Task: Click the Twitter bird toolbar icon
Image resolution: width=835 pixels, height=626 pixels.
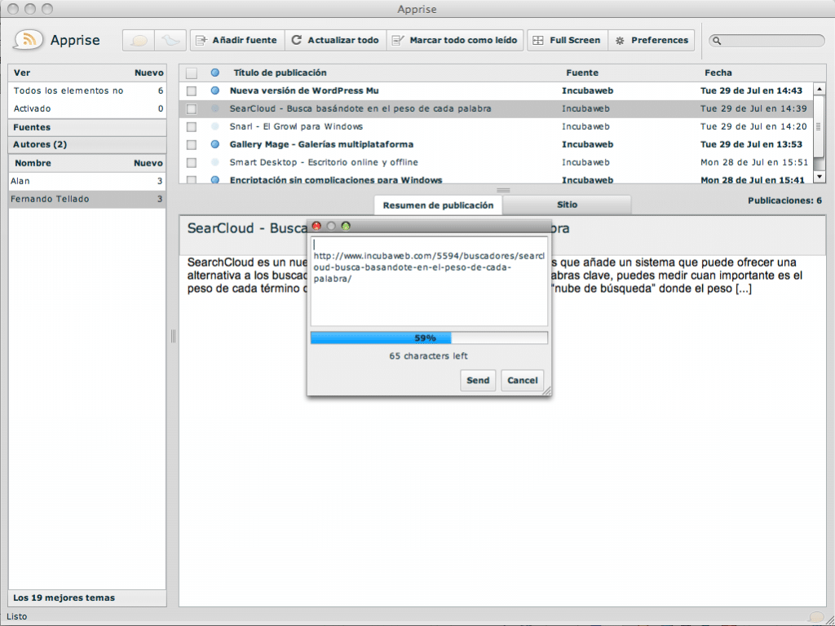Action: coord(170,41)
